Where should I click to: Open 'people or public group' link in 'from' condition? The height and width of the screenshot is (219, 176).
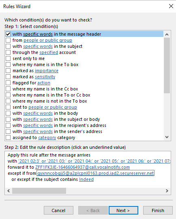pos(48,40)
